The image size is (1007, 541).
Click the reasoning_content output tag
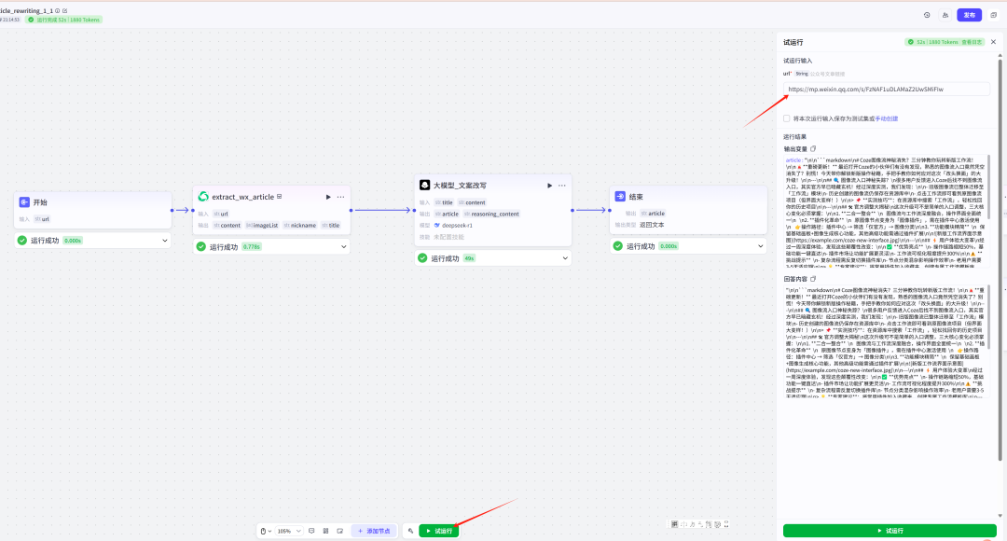click(x=491, y=214)
